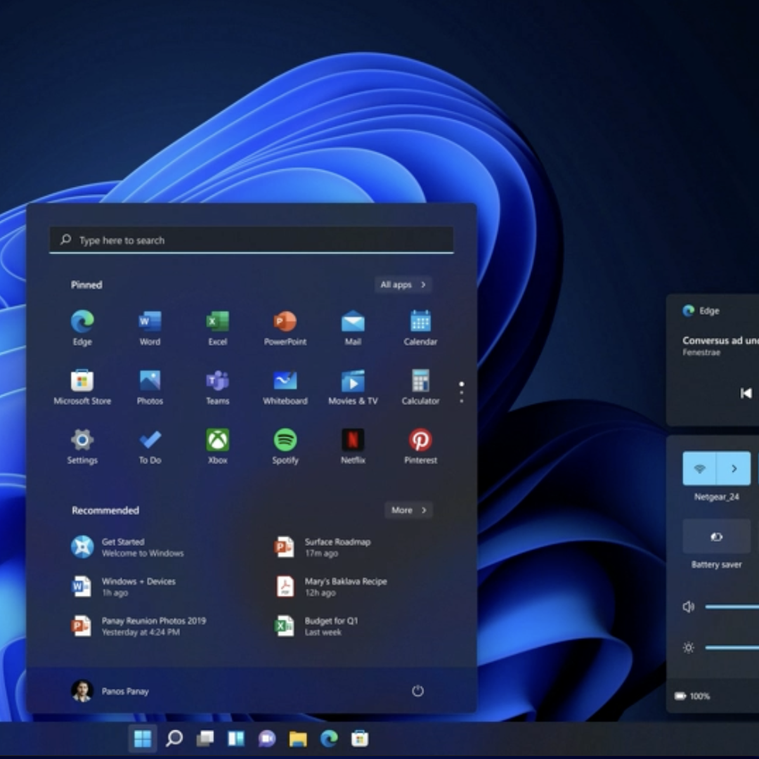Toggle Battery saver quick setting
This screenshot has width=759, height=759.
pos(716,536)
